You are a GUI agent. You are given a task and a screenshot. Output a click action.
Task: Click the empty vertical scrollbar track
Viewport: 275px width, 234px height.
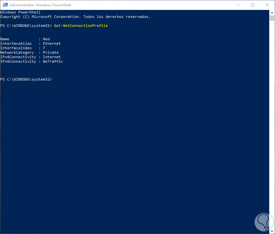point(272,128)
